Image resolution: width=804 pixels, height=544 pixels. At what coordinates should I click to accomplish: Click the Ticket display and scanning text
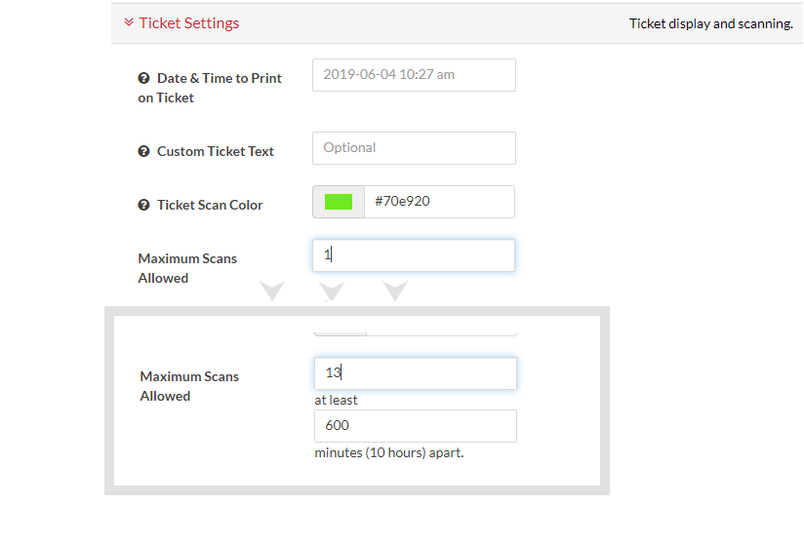tap(711, 23)
